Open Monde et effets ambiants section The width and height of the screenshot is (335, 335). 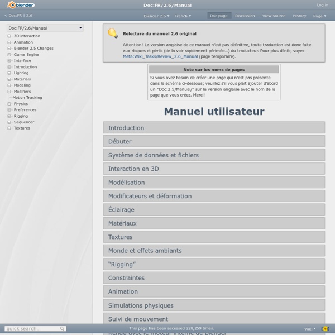pyautogui.click(x=214, y=250)
